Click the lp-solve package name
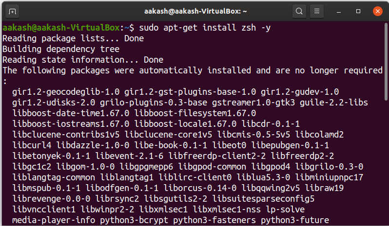 (x=285, y=209)
